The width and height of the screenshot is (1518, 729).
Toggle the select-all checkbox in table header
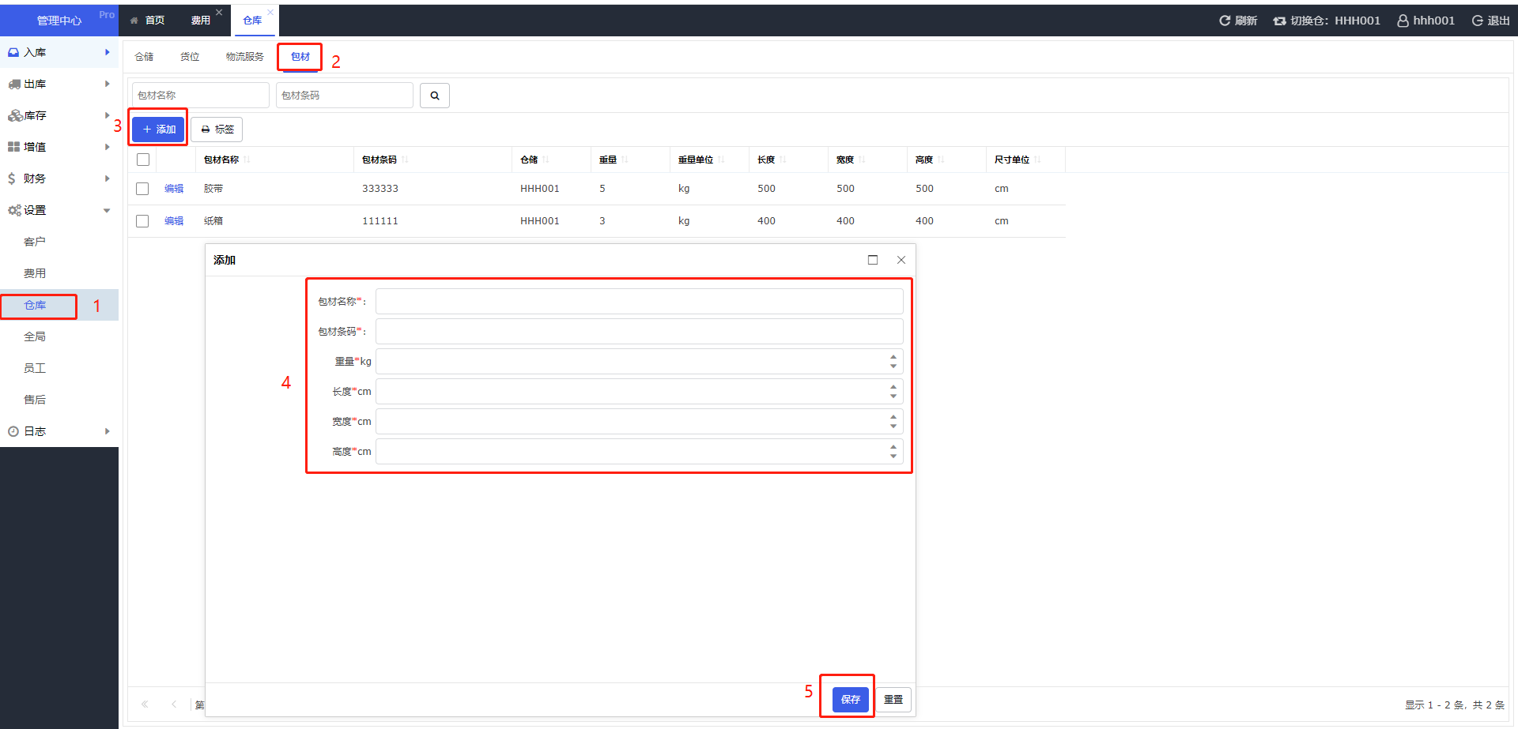point(143,160)
